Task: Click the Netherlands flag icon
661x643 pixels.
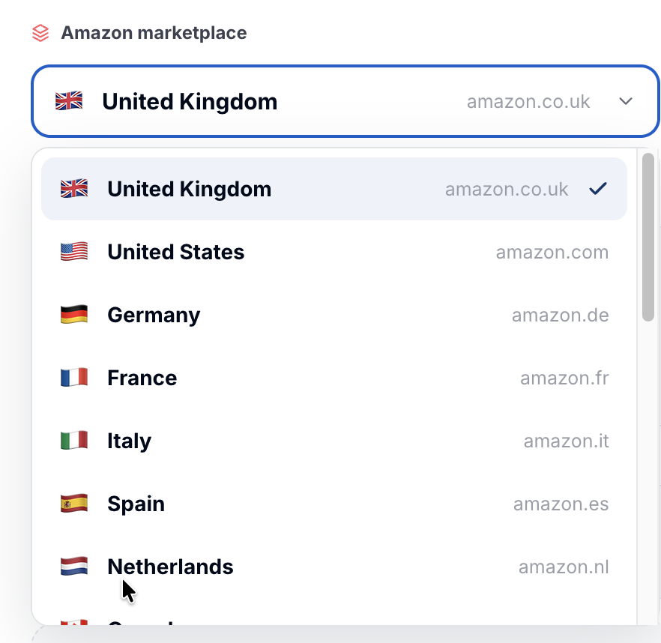Action: (x=74, y=567)
